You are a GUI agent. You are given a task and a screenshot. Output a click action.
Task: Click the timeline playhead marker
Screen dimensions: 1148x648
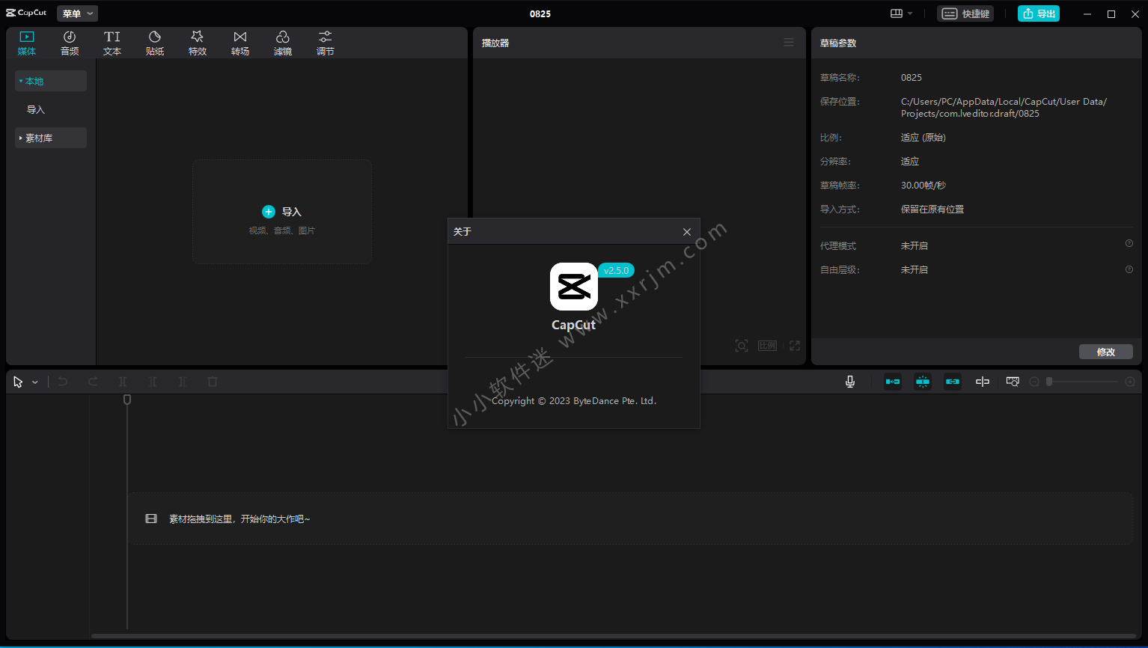127,400
